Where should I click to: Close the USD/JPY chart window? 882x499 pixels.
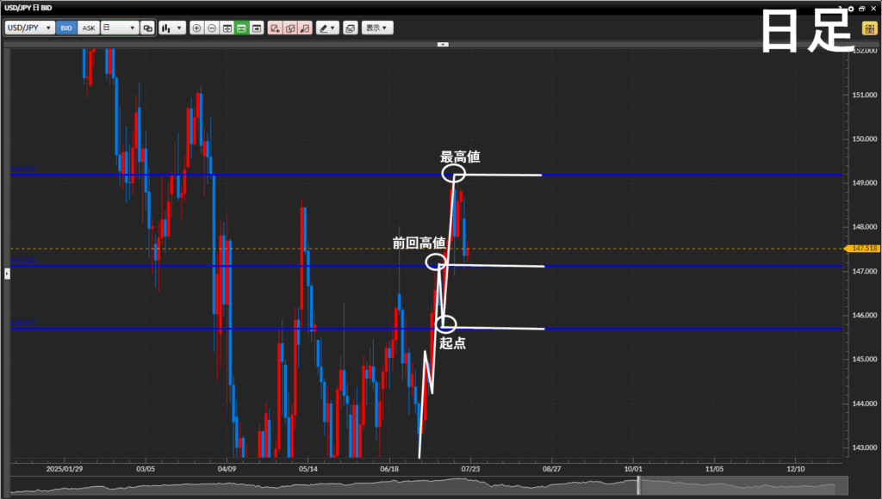873,9
